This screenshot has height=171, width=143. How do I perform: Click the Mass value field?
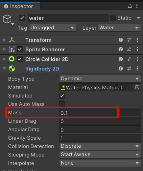pyautogui.click(x=100, y=113)
